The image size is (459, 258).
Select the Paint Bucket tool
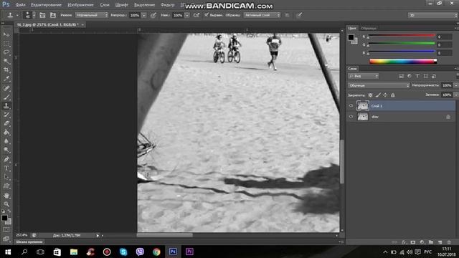tap(6, 132)
